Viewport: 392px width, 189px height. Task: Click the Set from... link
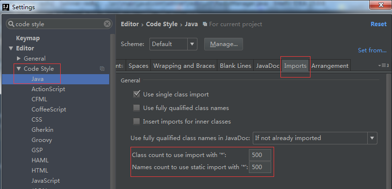point(372,50)
